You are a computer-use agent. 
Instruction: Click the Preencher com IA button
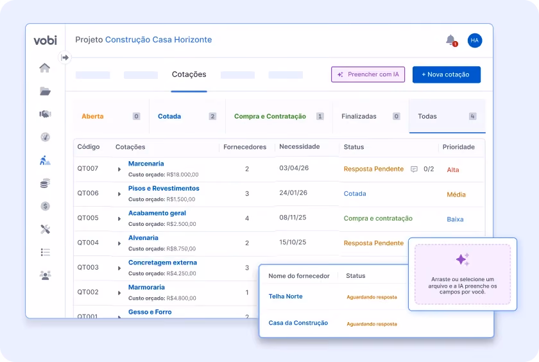[x=368, y=74]
